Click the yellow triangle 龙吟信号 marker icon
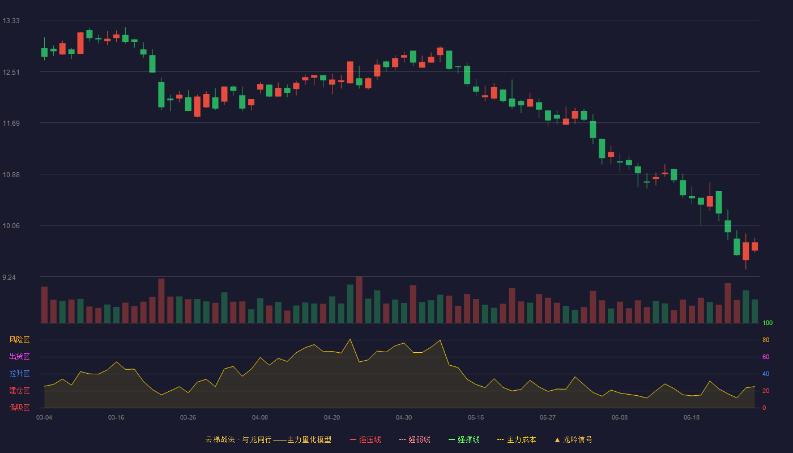 (557, 439)
